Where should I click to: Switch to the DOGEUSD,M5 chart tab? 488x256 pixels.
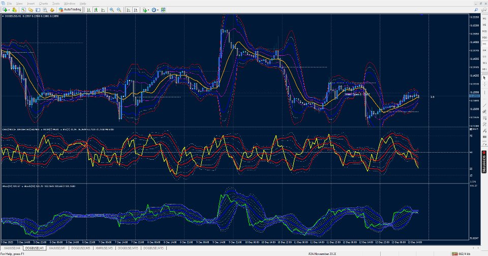point(81,248)
